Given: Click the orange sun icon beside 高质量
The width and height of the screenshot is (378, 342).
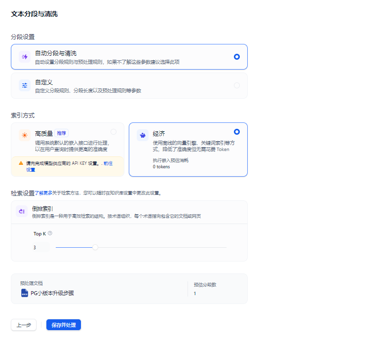Looking at the screenshot, I should point(25,135).
